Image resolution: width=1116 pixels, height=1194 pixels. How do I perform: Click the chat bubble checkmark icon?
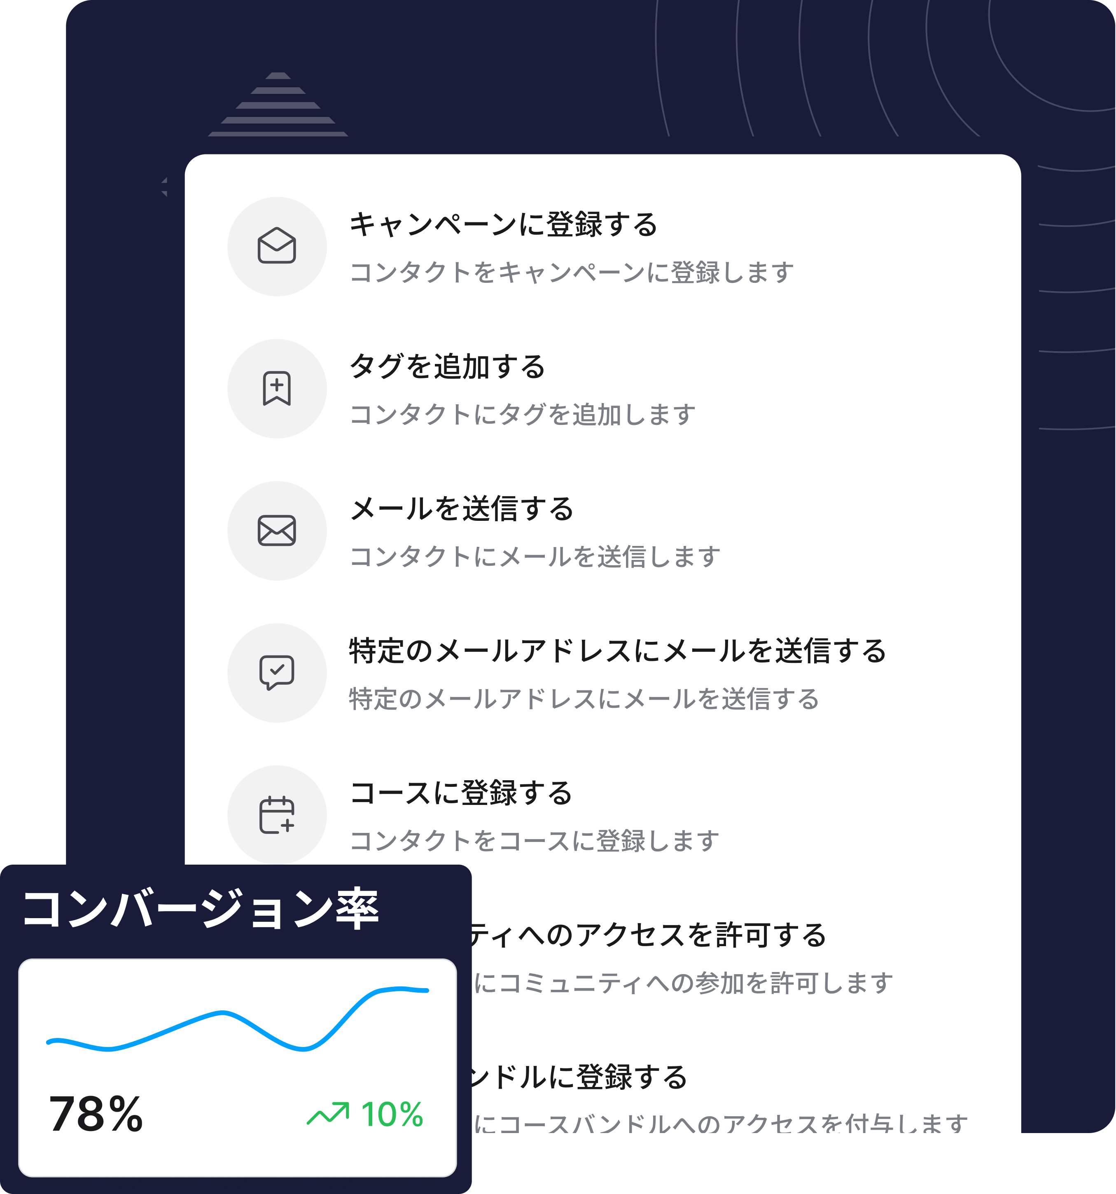[x=277, y=673]
